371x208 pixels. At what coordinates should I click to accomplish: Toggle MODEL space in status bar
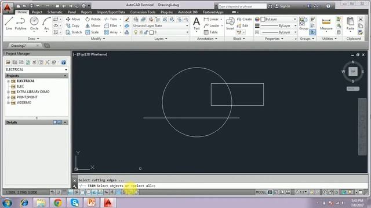(x=261, y=192)
